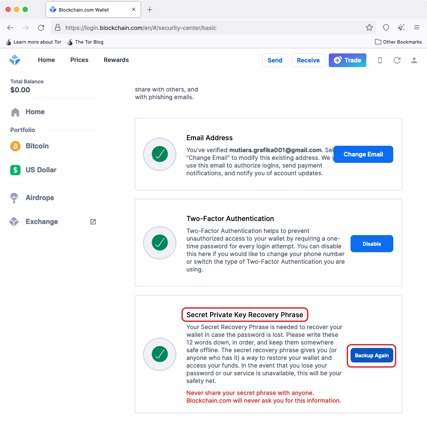Viewport: 427px width, 433px height.
Task: Select US Dollar in the sidebar
Action: pos(41,170)
